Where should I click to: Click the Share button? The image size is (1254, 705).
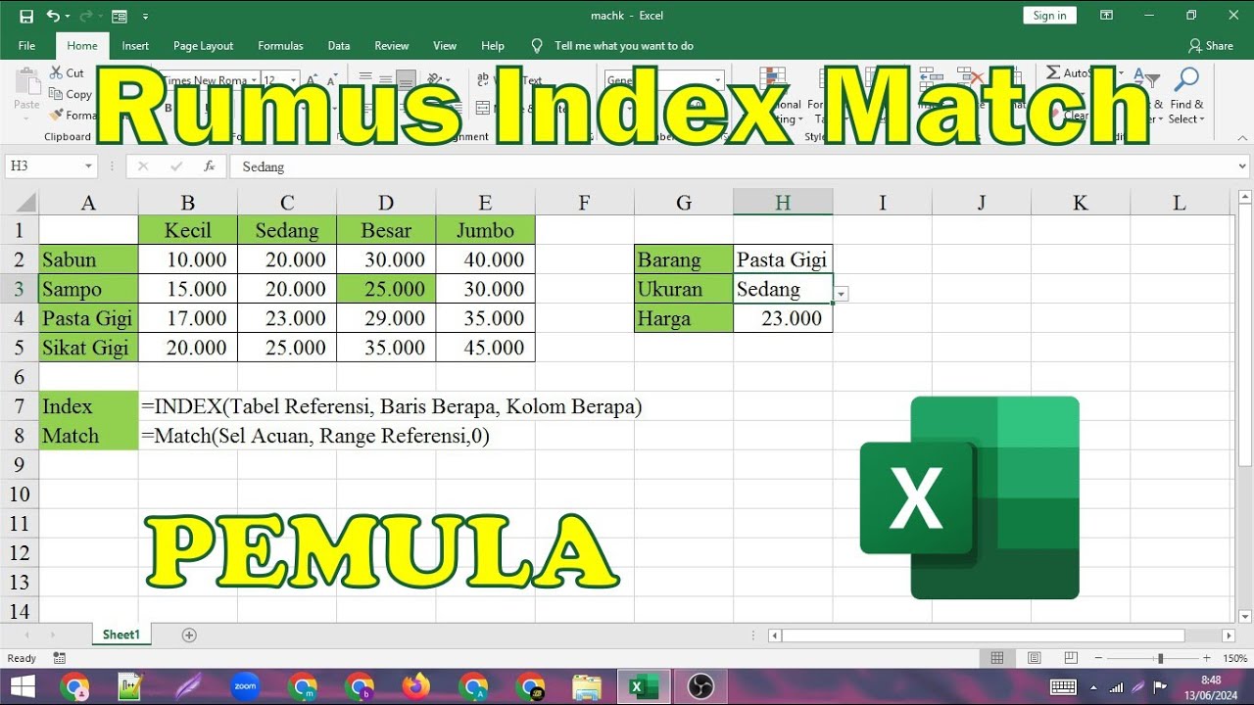coord(1210,46)
